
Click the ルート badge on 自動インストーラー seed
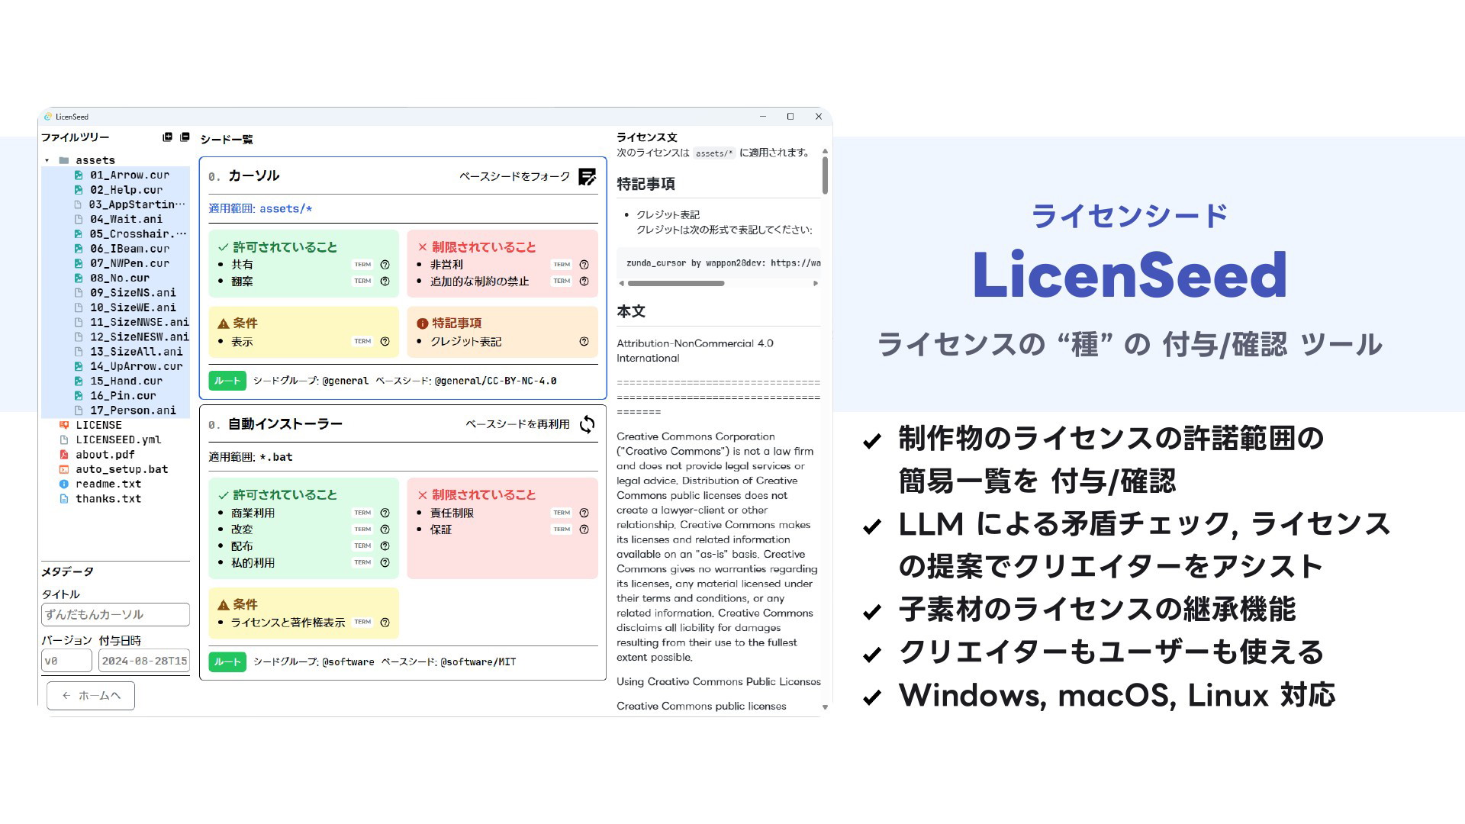coord(227,662)
